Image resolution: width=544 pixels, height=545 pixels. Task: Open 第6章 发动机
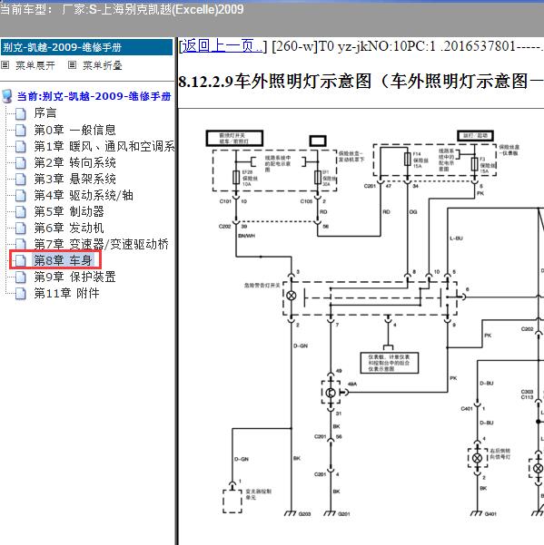point(69,228)
